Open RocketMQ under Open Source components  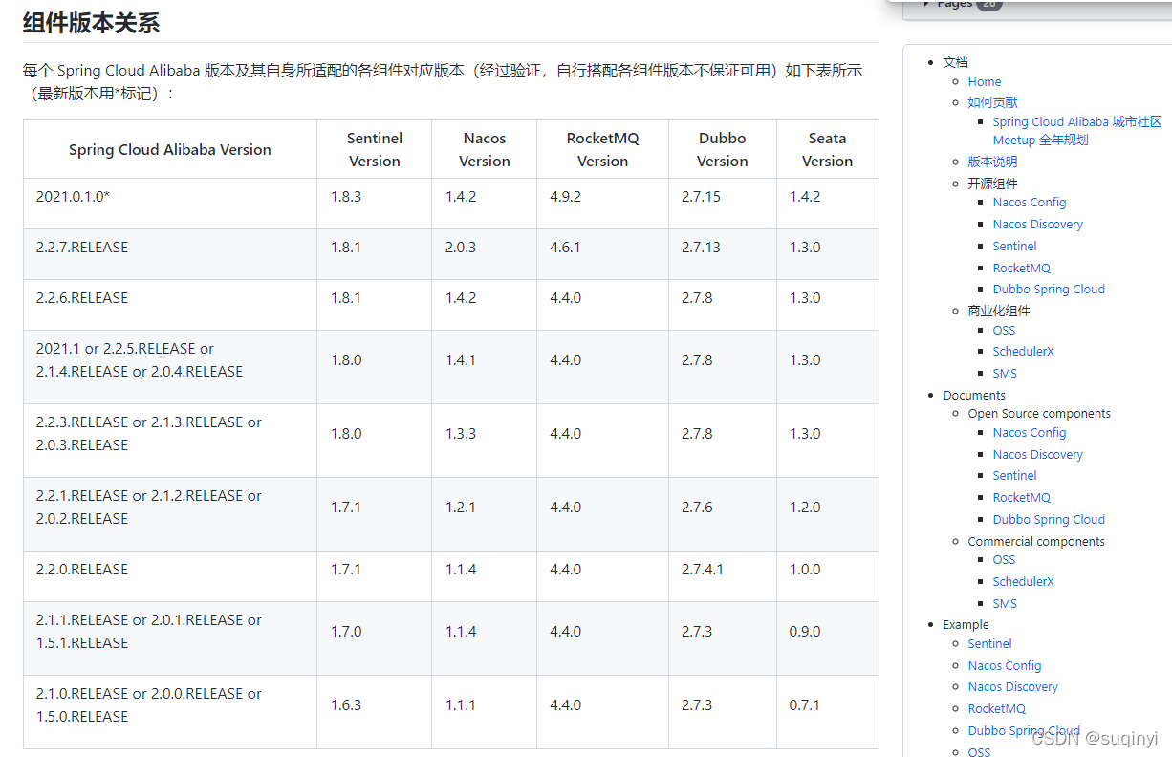point(1021,498)
